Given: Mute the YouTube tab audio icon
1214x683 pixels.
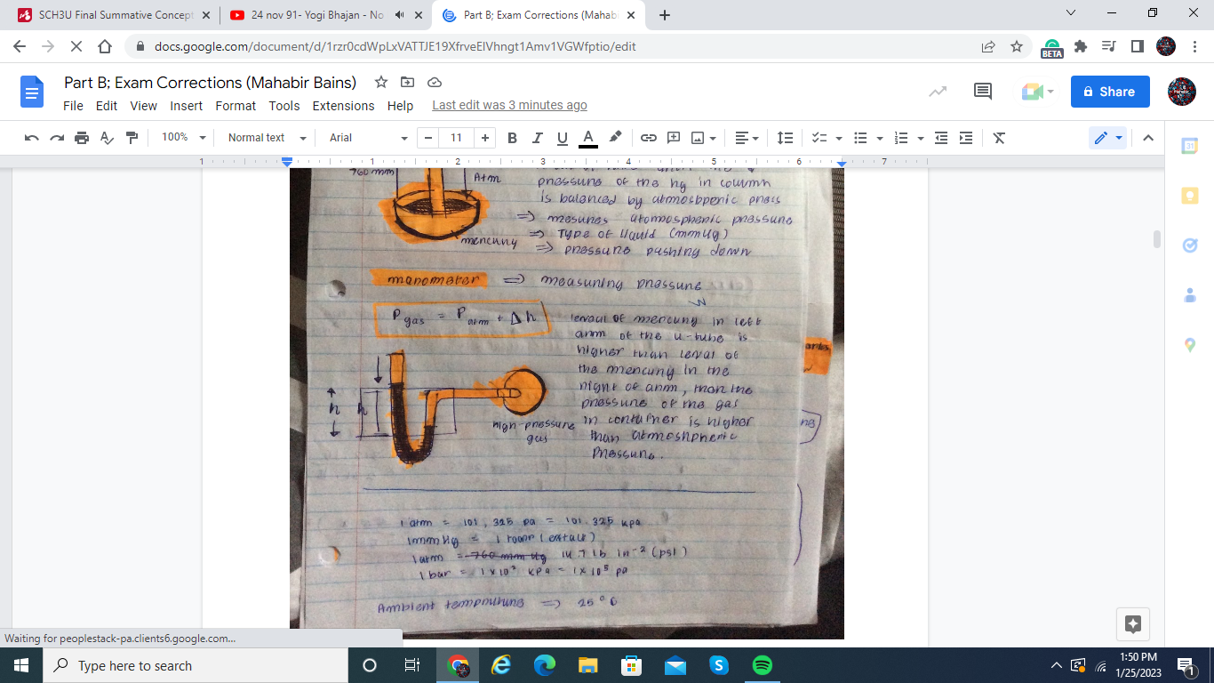Looking at the screenshot, I should pyautogui.click(x=399, y=15).
